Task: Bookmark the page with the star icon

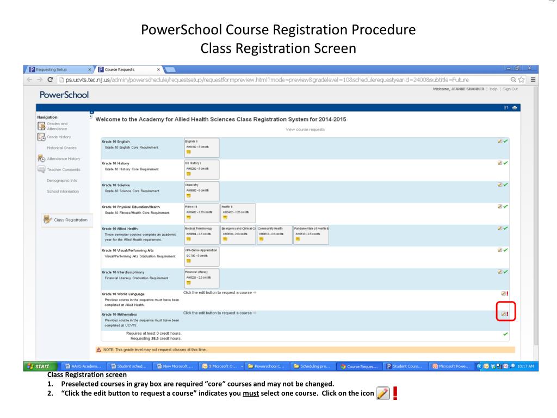Action: tap(522, 79)
